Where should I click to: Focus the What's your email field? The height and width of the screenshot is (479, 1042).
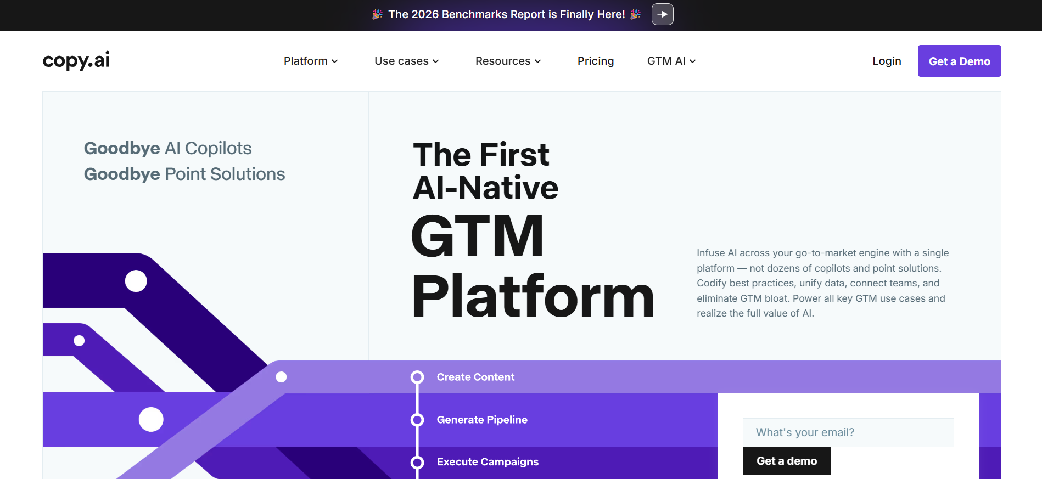click(848, 432)
